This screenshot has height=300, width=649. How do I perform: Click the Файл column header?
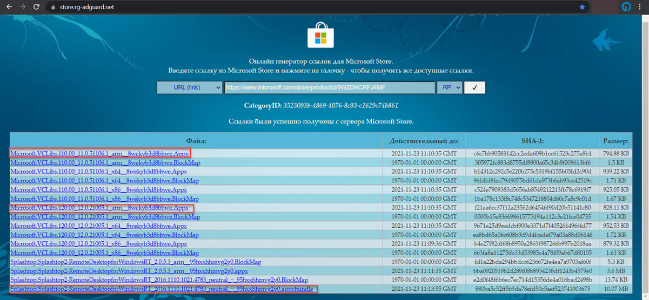coord(196,141)
